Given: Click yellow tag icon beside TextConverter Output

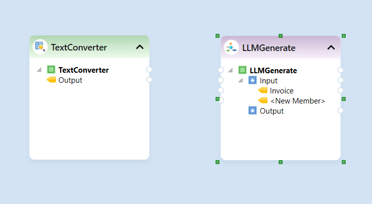Looking at the screenshot, I should (51, 80).
